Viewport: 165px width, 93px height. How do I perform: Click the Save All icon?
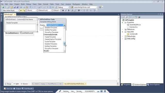pos(17,7)
